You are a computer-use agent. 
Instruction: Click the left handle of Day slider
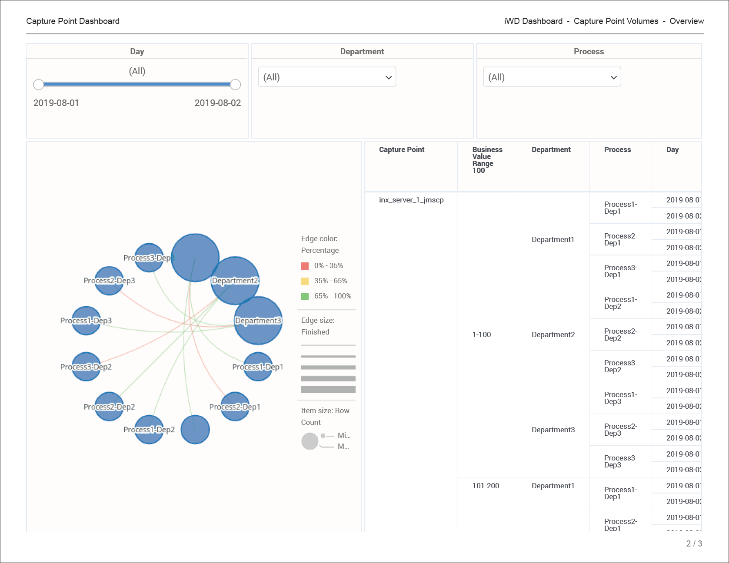(39, 84)
